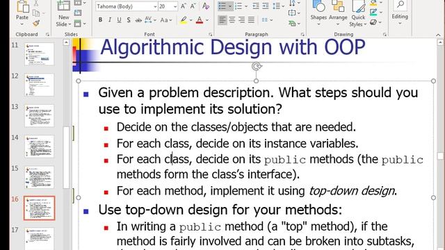Click the Arrange icon
The image size is (445, 250).
(338, 6)
